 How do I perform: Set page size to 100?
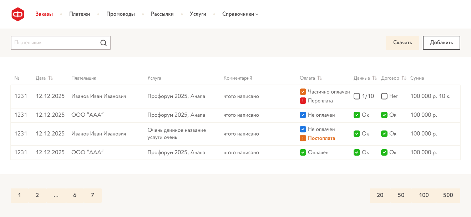coord(424,195)
